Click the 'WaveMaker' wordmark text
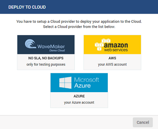The height and width of the screenshot is (129, 158). tap(51, 47)
